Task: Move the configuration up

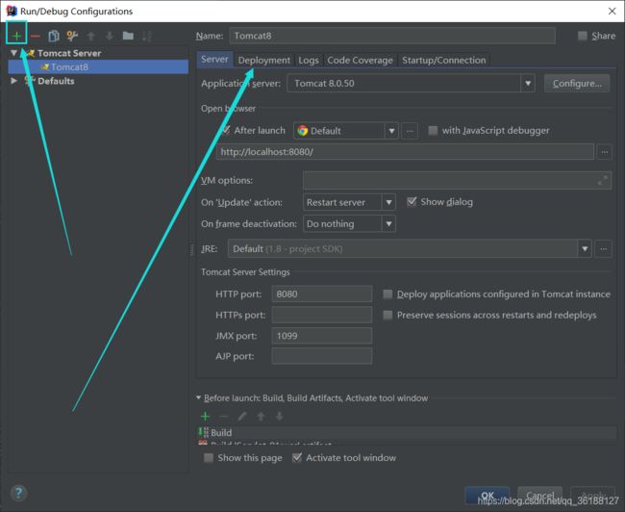Action: 91,37
